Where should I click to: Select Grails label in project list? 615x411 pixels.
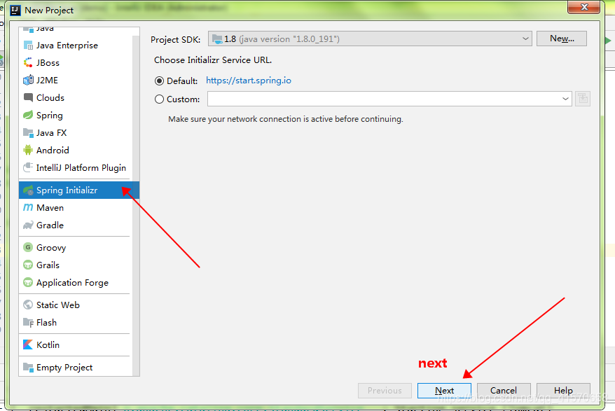pyautogui.click(x=48, y=265)
